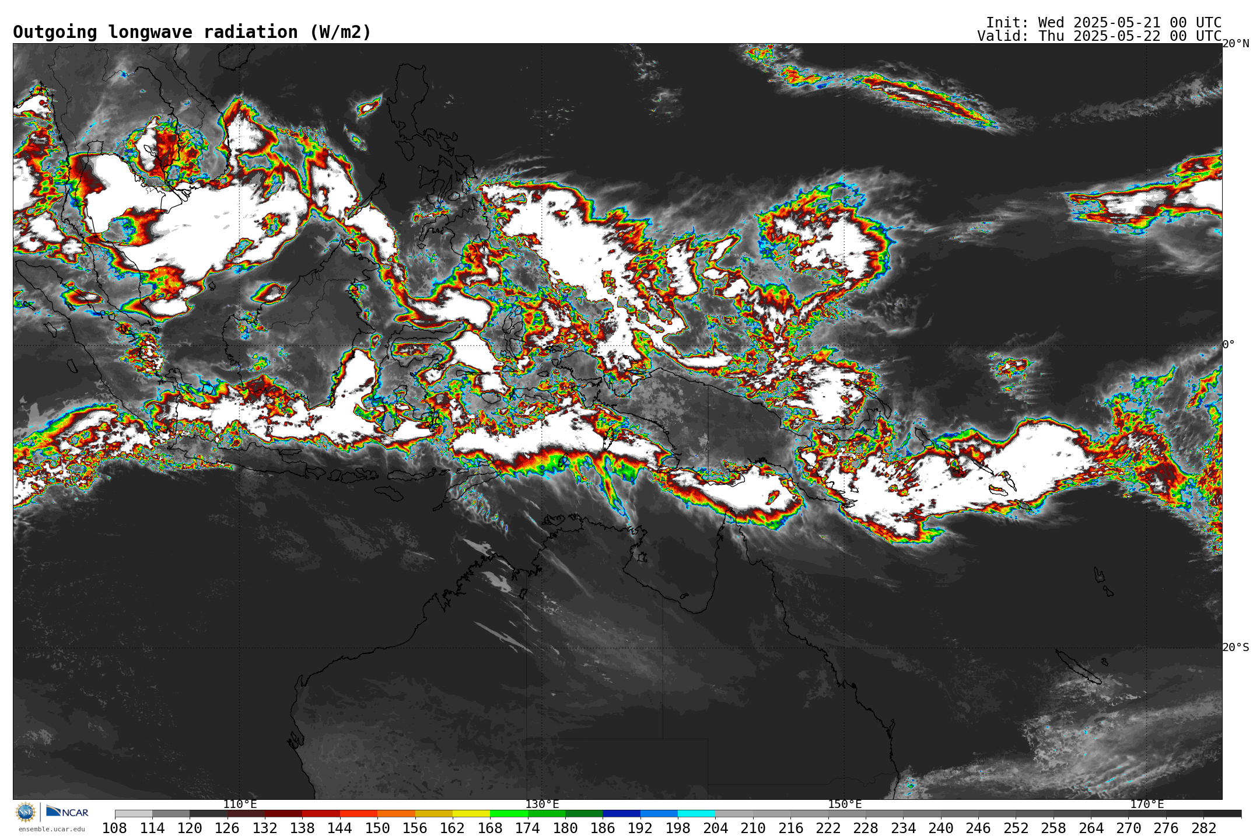Click the 180 colorbar value label

pyautogui.click(x=565, y=828)
